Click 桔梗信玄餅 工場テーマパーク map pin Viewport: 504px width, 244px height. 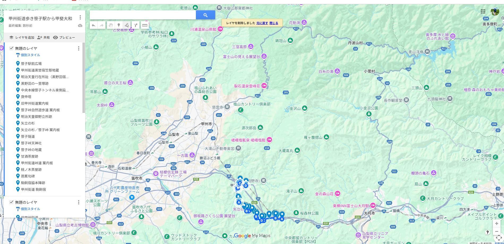[156, 174]
